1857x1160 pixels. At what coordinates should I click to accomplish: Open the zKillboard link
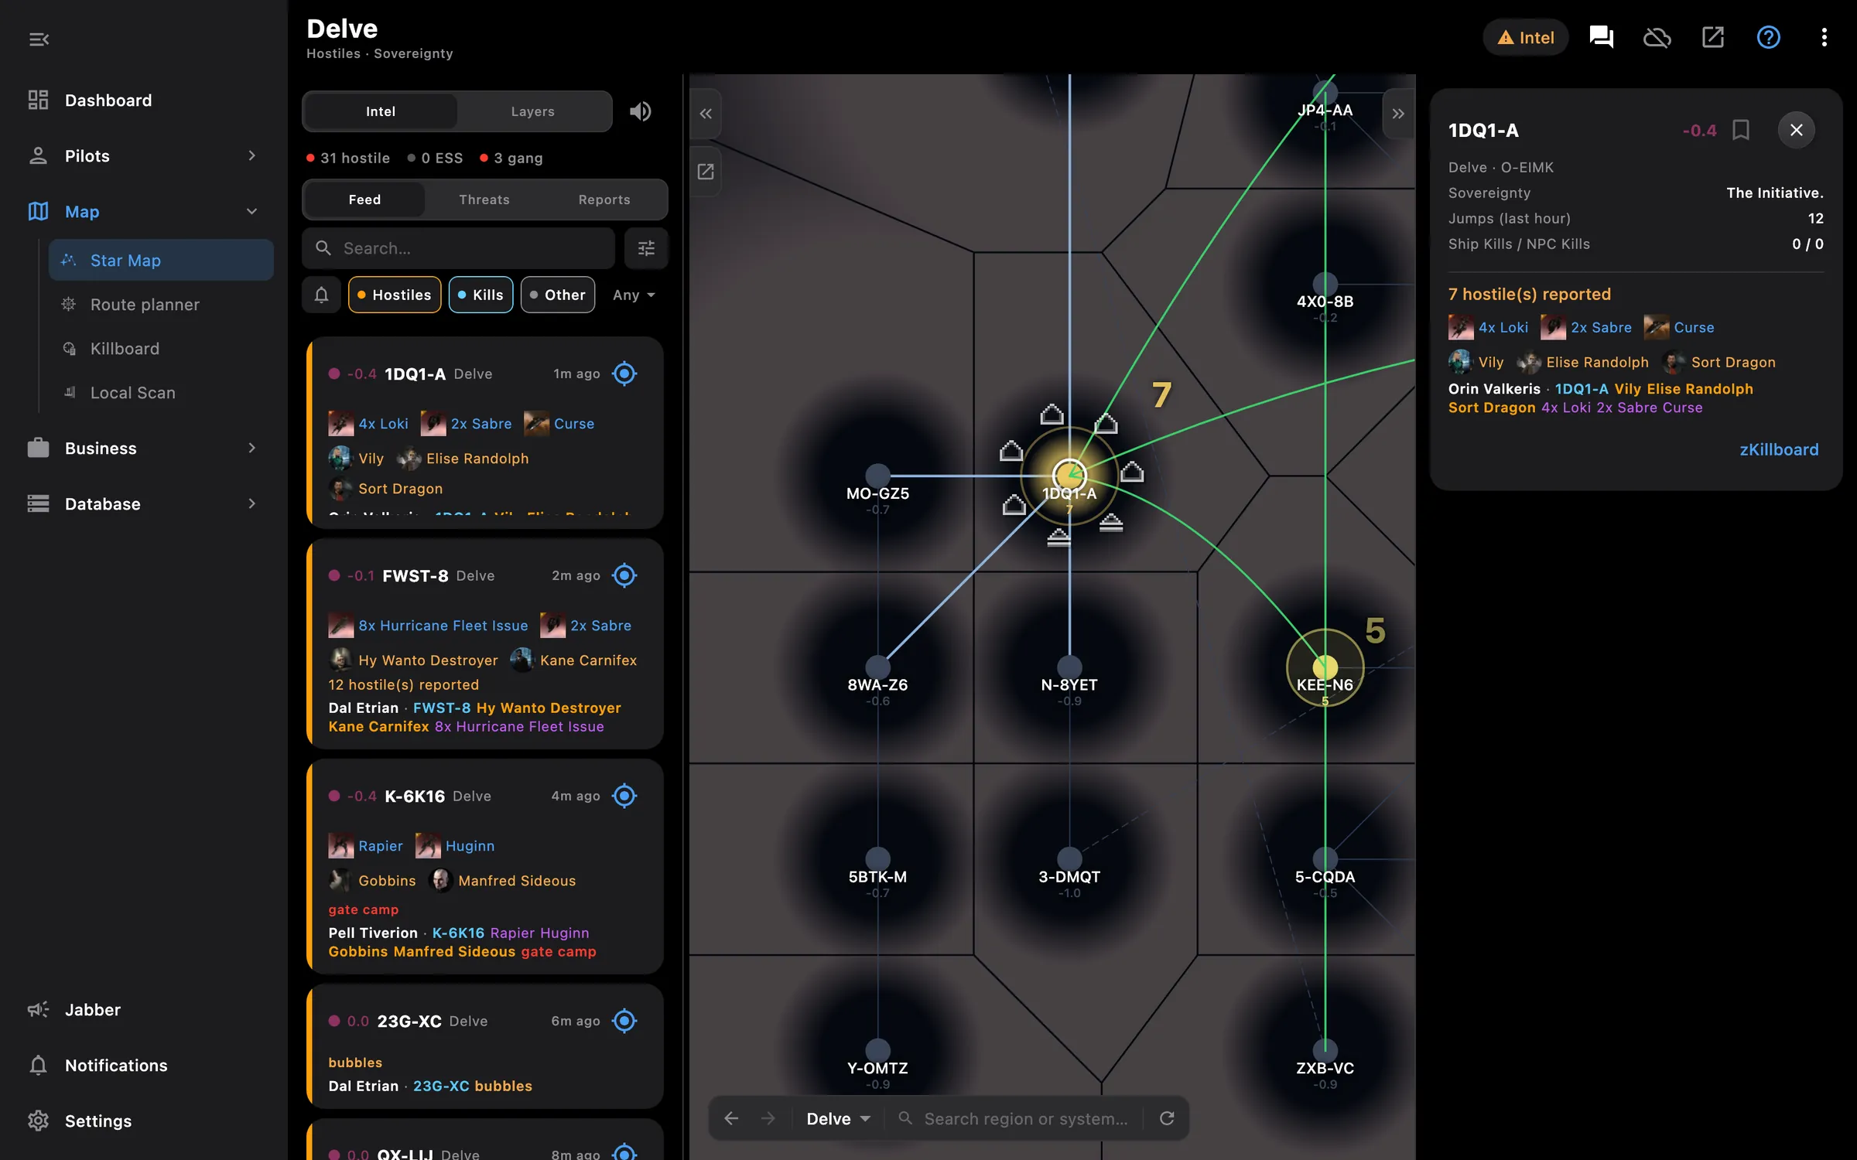point(1779,449)
